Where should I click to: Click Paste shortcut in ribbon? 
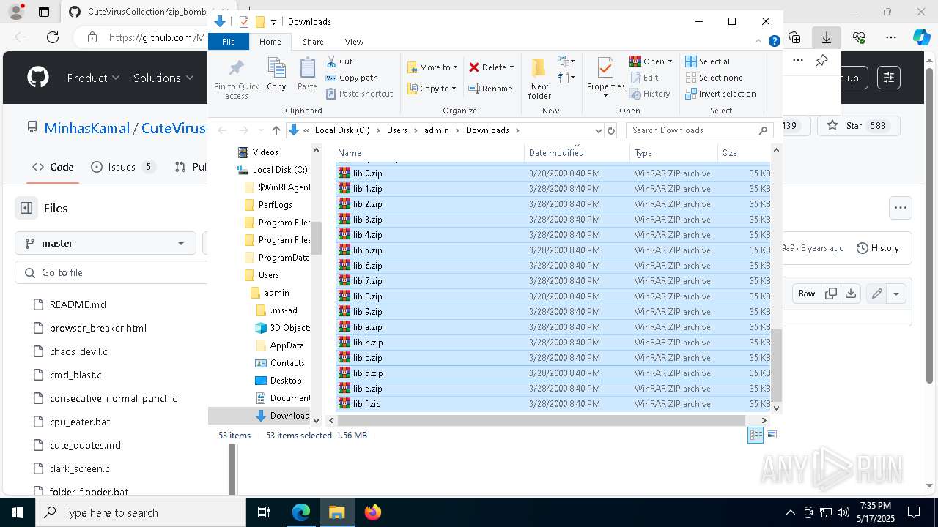tap(360, 94)
